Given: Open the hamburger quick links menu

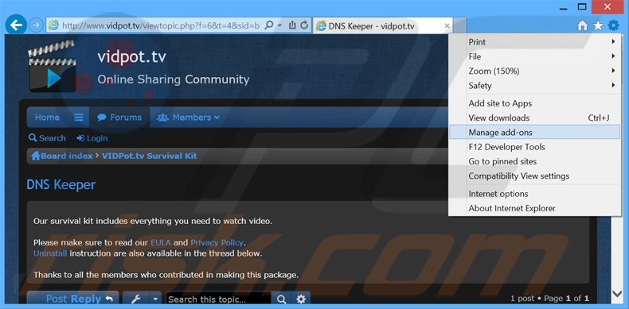Looking at the screenshot, I should [x=79, y=118].
